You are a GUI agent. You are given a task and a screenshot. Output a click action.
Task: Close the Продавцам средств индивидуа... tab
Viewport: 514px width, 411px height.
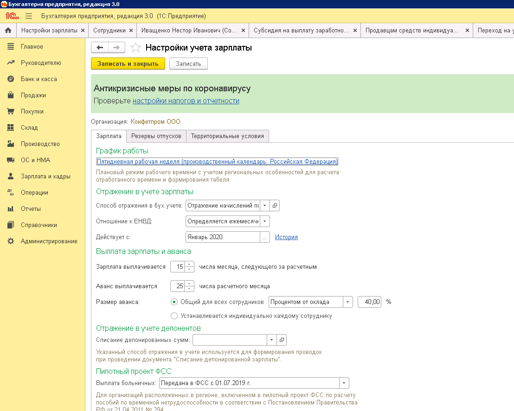(467, 31)
